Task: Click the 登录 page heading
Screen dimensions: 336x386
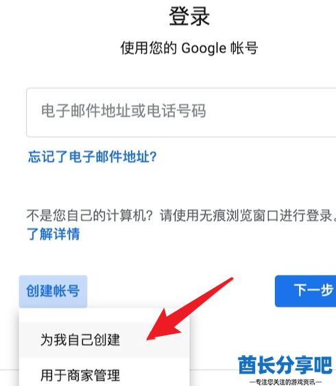Action: (x=189, y=16)
